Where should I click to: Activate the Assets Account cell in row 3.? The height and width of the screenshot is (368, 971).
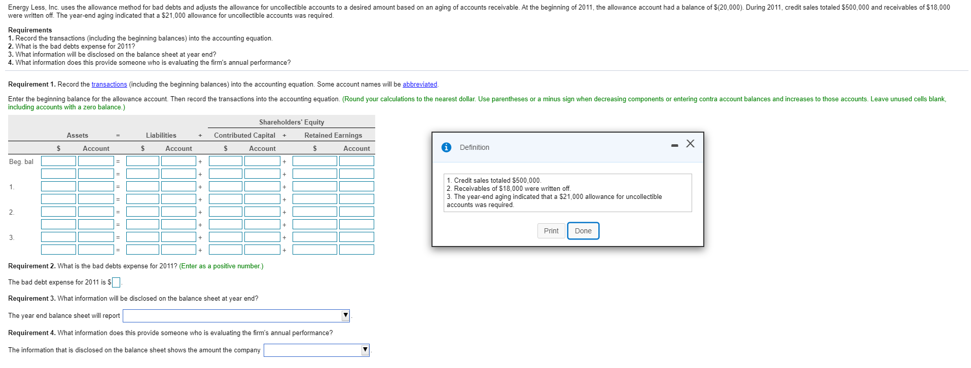coord(96,237)
